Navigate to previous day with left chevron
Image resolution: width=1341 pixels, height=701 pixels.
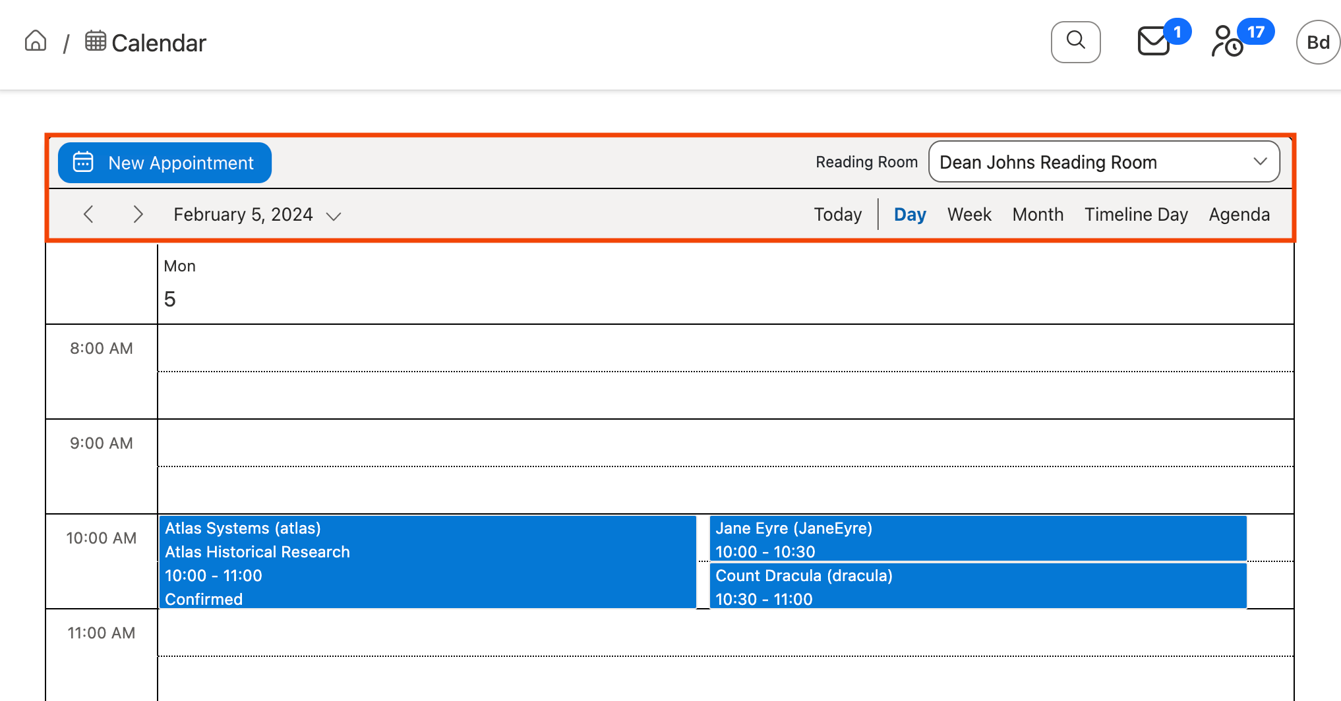(88, 214)
